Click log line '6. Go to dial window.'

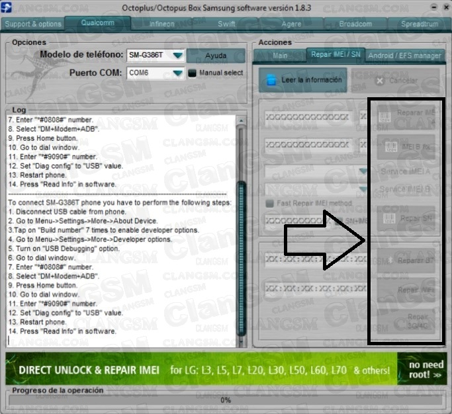pyautogui.click(x=42, y=258)
